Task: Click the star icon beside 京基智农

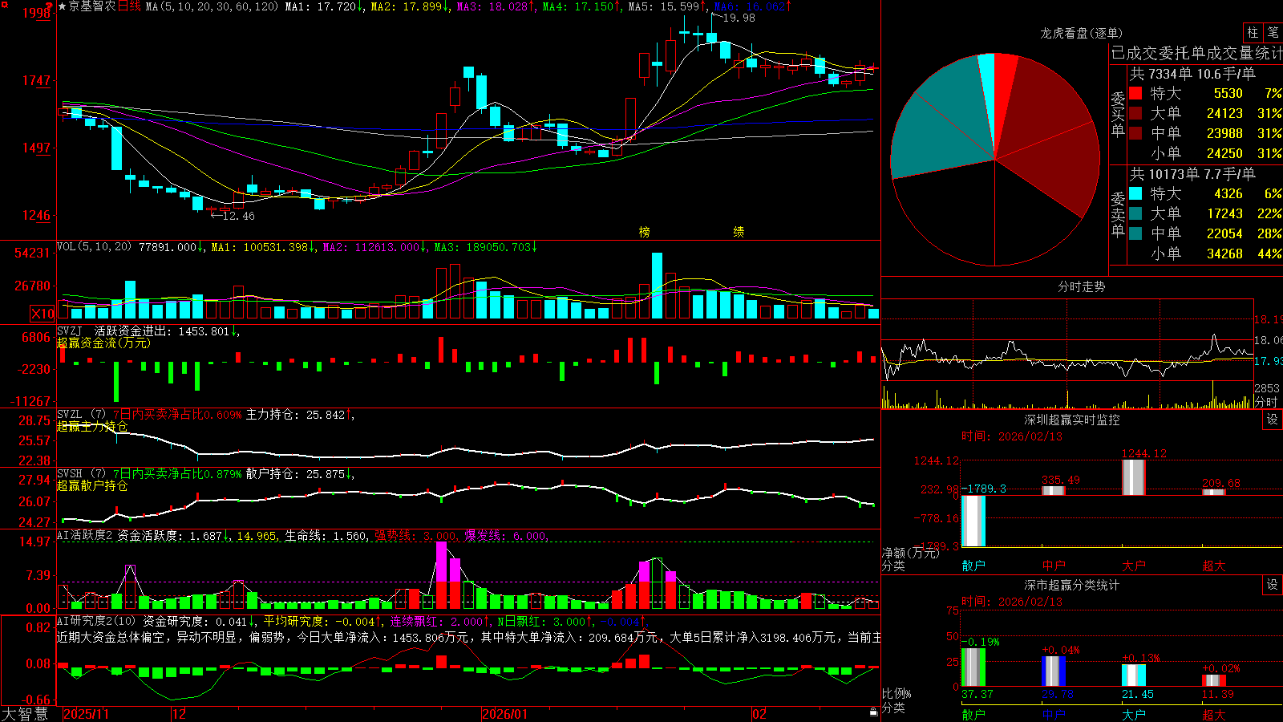Action: pyautogui.click(x=62, y=6)
